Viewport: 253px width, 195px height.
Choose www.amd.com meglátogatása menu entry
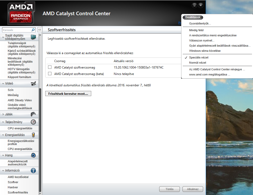point(210,74)
